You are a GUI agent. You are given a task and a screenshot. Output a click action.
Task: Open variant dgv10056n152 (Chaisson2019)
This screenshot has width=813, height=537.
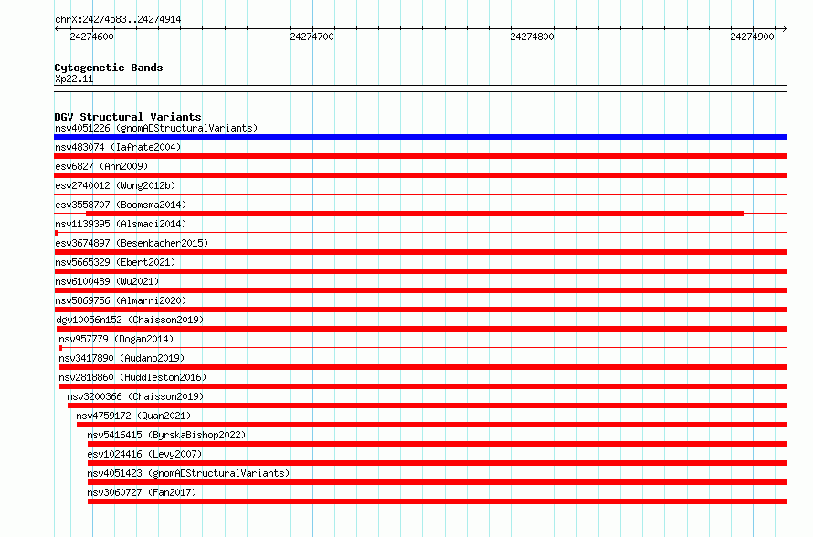pyautogui.click(x=130, y=320)
